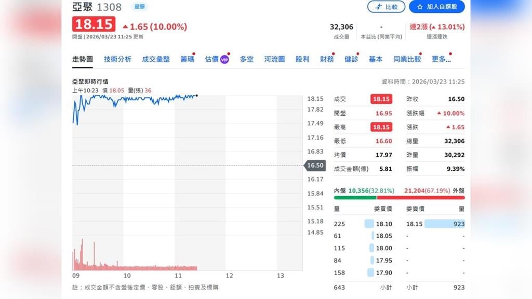The image size is (532, 299).
Task: Click the 內盤/外盤 ratio bar
Action: point(399,197)
